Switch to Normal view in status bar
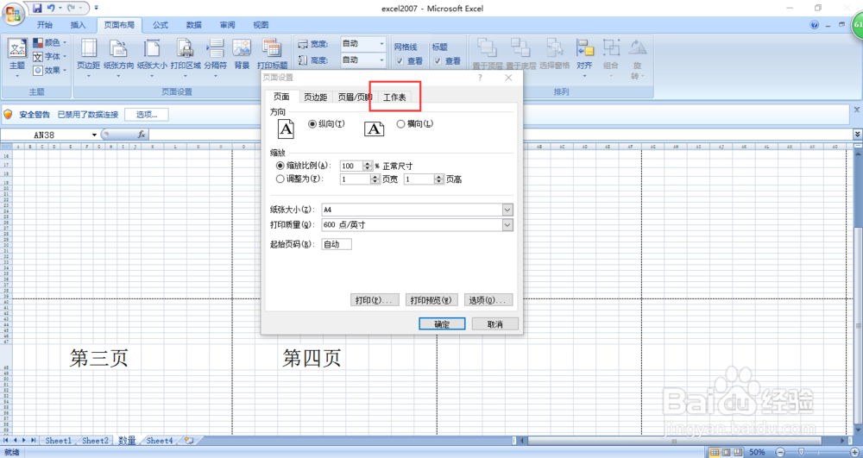The height and width of the screenshot is (458, 863). tap(715, 452)
